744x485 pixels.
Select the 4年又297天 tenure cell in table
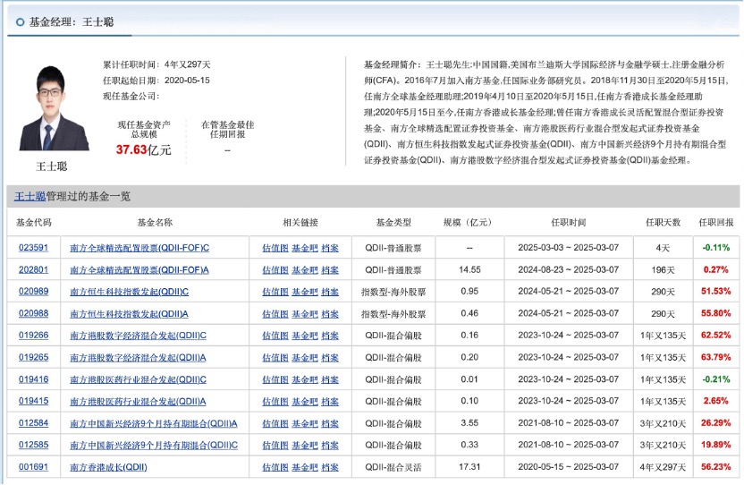point(663,467)
